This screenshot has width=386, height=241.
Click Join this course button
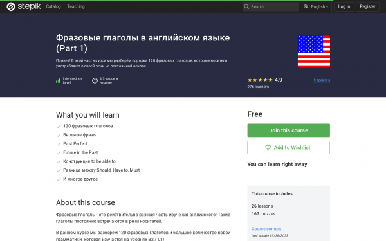(x=288, y=130)
